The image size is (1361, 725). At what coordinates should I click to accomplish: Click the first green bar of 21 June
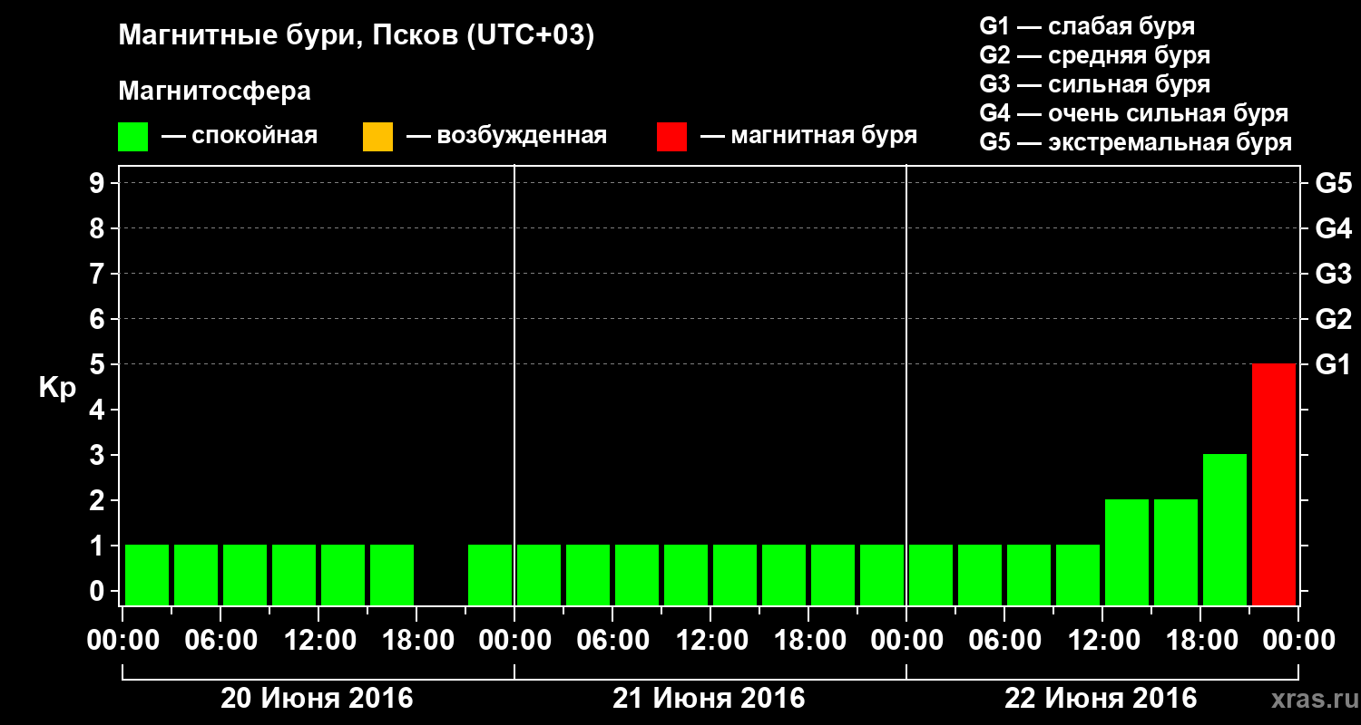(x=539, y=575)
